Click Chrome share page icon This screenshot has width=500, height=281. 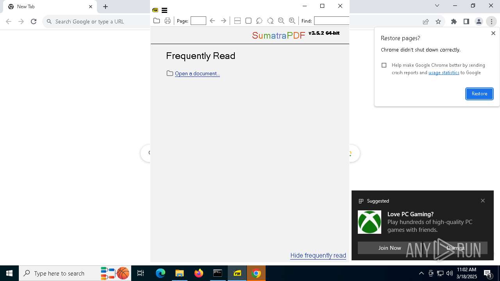(426, 21)
